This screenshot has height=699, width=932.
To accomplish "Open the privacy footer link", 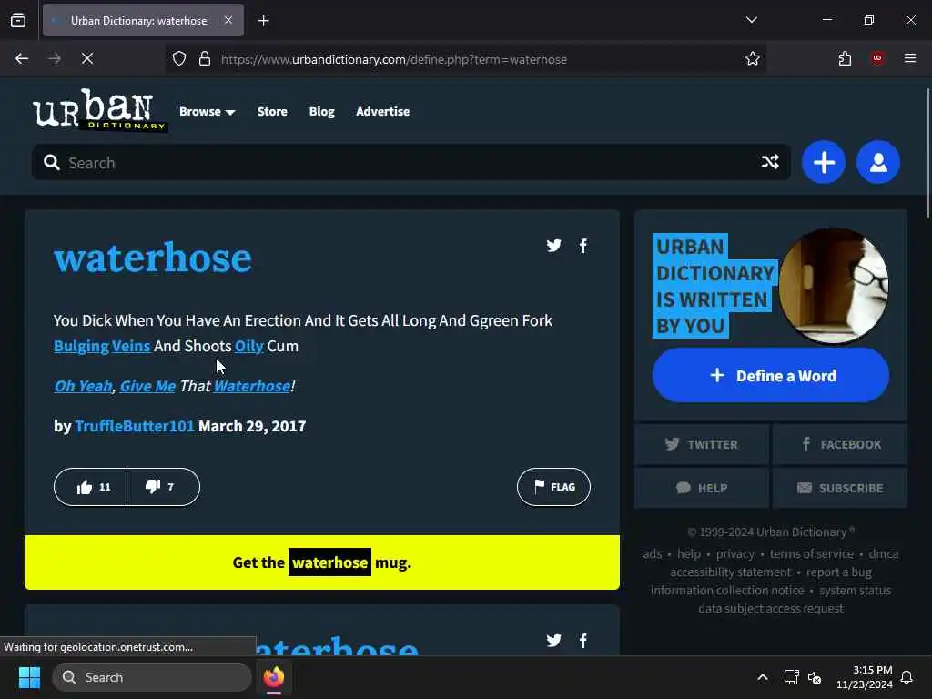I will pos(734,554).
